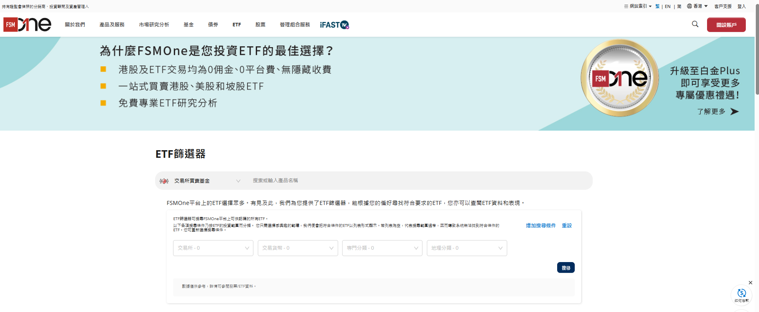Click the ETF fund type icon in search bar
Image resolution: width=759 pixels, height=312 pixels.
click(x=164, y=181)
